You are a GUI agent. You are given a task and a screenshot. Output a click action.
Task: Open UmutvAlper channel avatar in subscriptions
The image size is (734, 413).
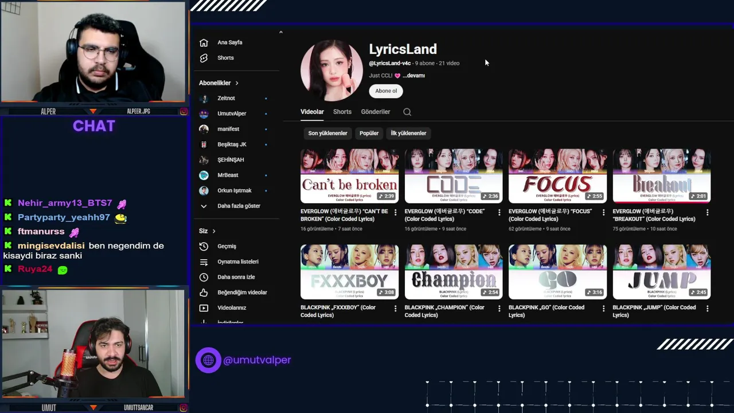[204, 114]
